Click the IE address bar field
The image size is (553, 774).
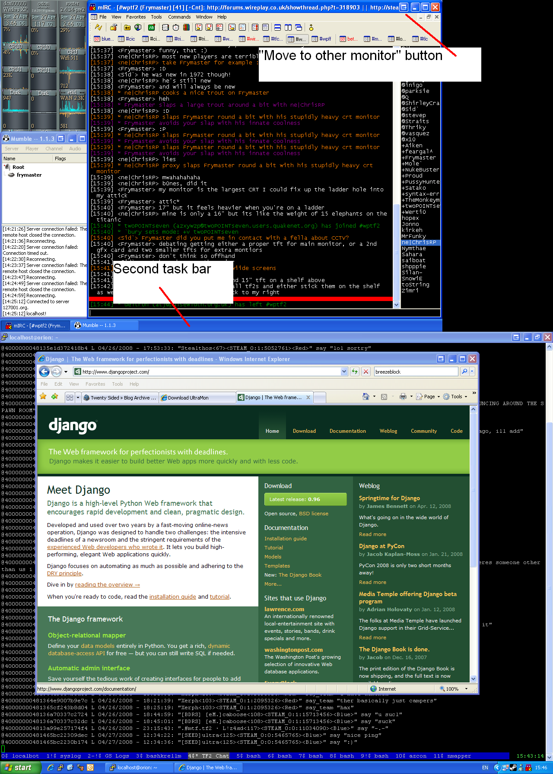tap(210, 371)
